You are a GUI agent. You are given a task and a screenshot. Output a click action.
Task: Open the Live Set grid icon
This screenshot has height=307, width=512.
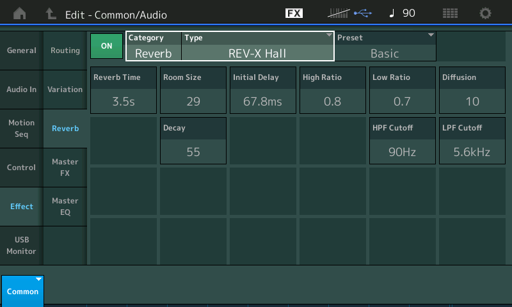point(450,13)
